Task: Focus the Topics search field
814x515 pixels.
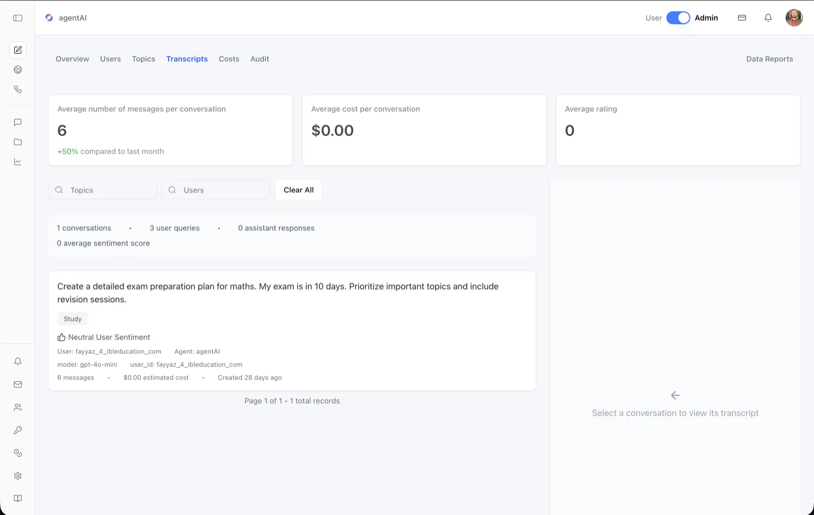Action: pyautogui.click(x=102, y=190)
